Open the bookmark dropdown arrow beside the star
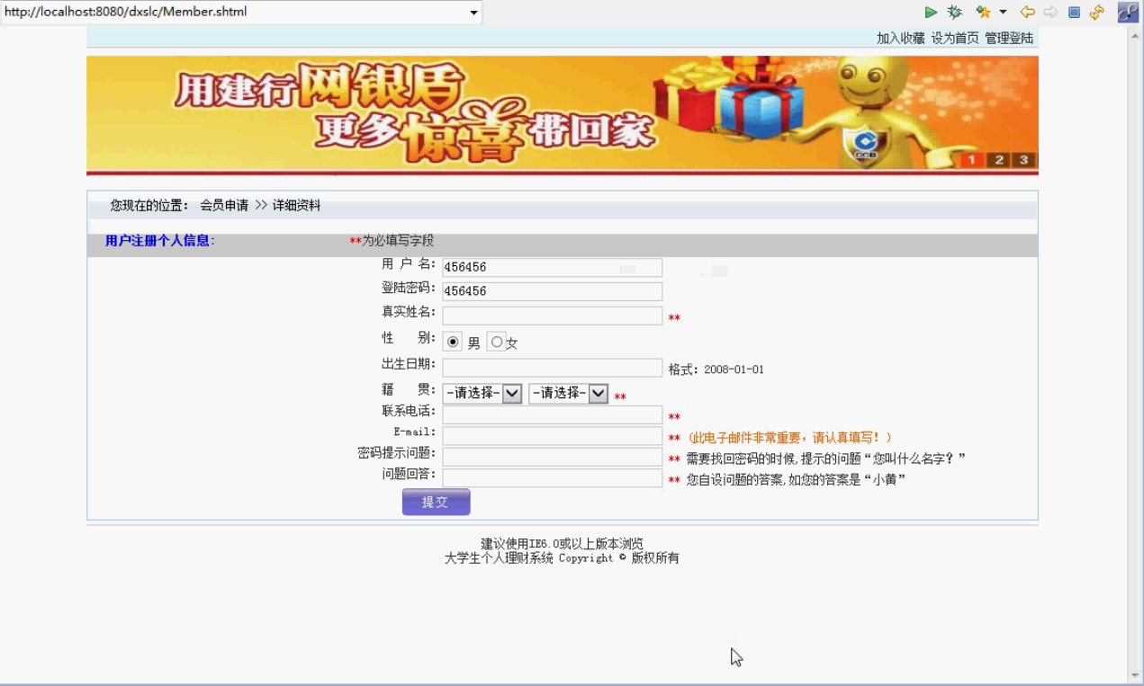 pos(1003,13)
